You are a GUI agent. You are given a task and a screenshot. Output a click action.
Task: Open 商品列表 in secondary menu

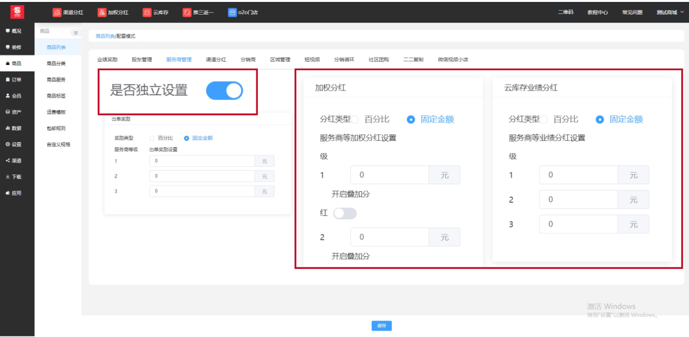[x=56, y=47]
